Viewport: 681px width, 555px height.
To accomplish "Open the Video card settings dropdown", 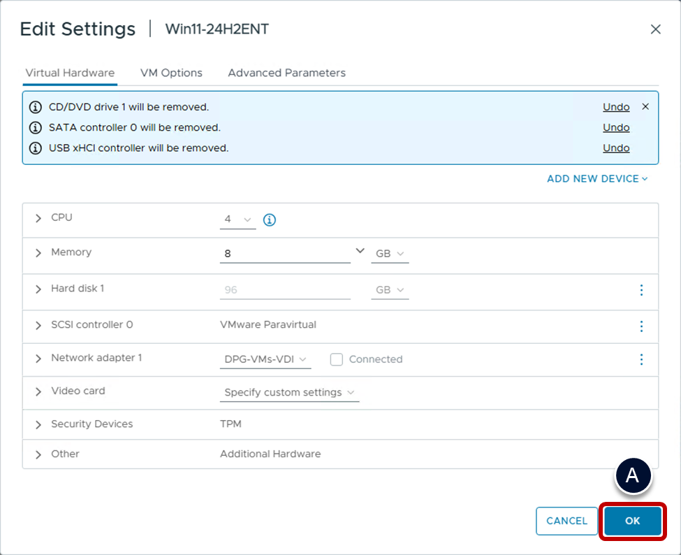I will click(289, 393).
